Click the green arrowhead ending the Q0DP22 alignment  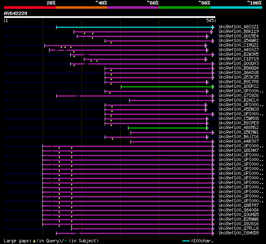tap(213, 87)
